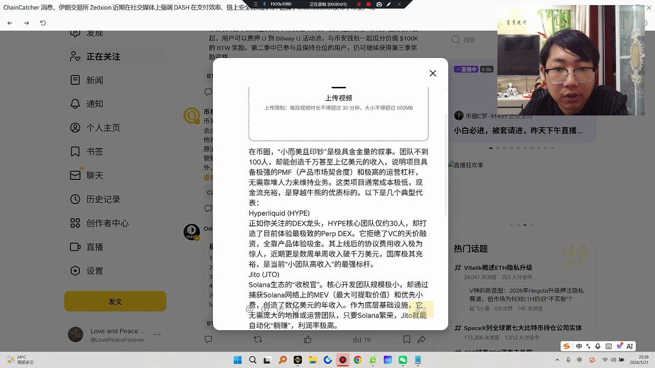Screen dimensions: 655x368
Task: Click repost icon under the post
Action: pos(257,339)
